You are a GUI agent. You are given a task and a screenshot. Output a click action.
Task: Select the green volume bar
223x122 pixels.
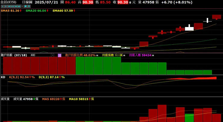tap(189, 118)
